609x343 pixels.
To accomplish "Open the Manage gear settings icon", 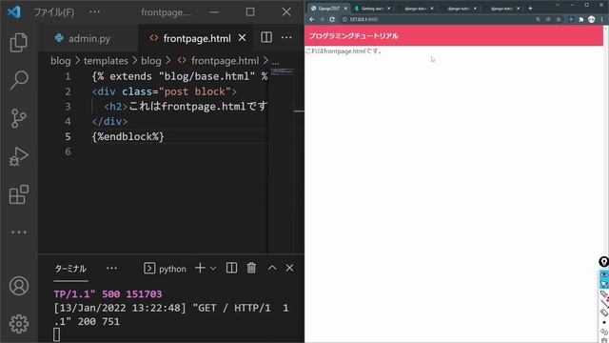I will point(19,324).
